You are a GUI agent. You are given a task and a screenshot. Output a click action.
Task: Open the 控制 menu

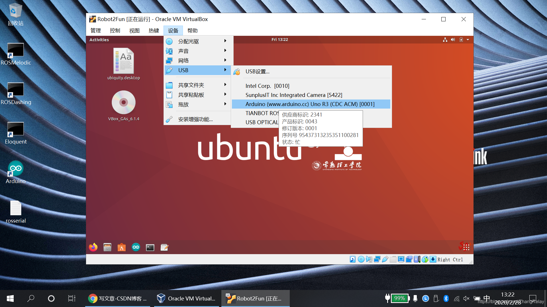tap(115, 30)
